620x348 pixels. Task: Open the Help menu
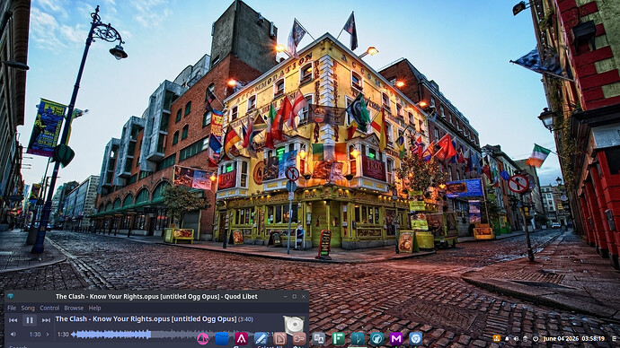94,308
